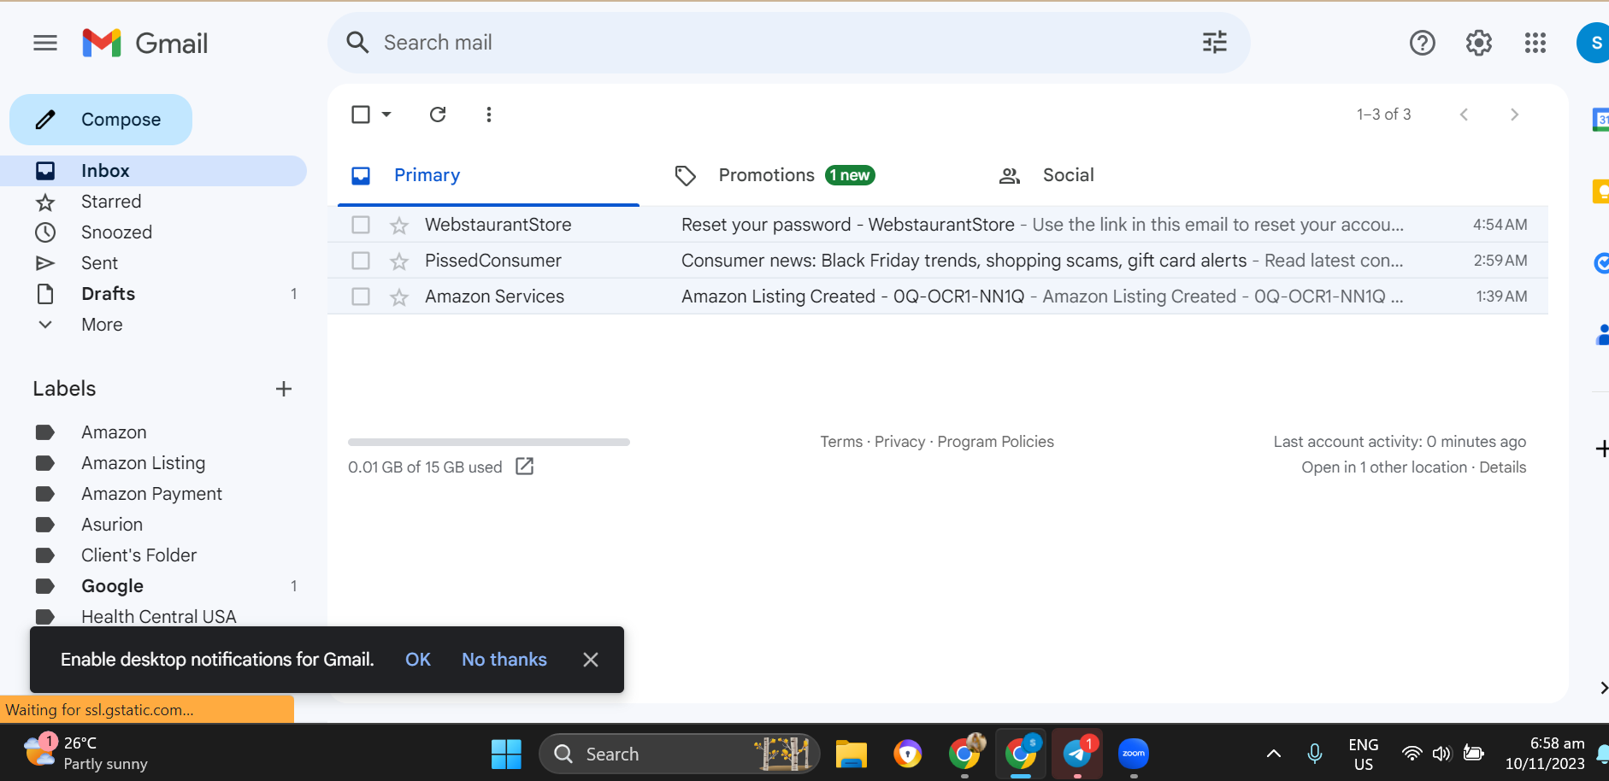Screen dimensions: 1609x781
Task: Refresh the inbox
Action: coord(438,115)
